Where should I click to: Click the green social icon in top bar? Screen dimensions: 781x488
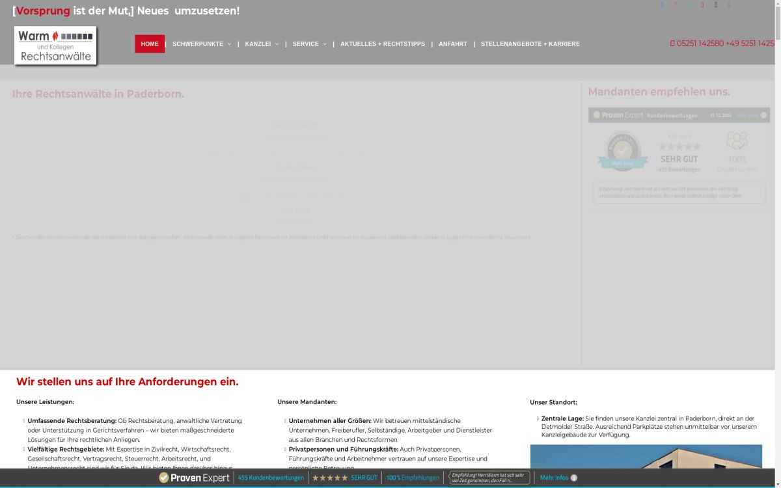689,5
